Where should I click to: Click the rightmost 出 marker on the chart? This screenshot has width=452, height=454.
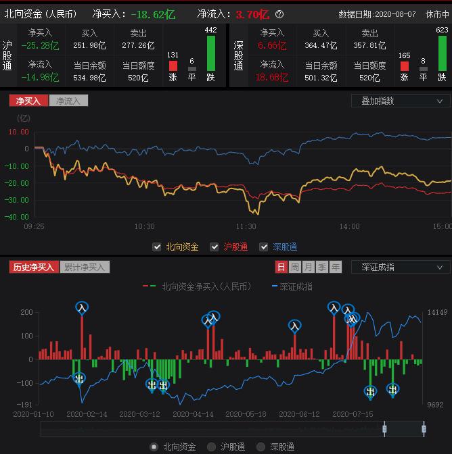[x=392, y=389]
